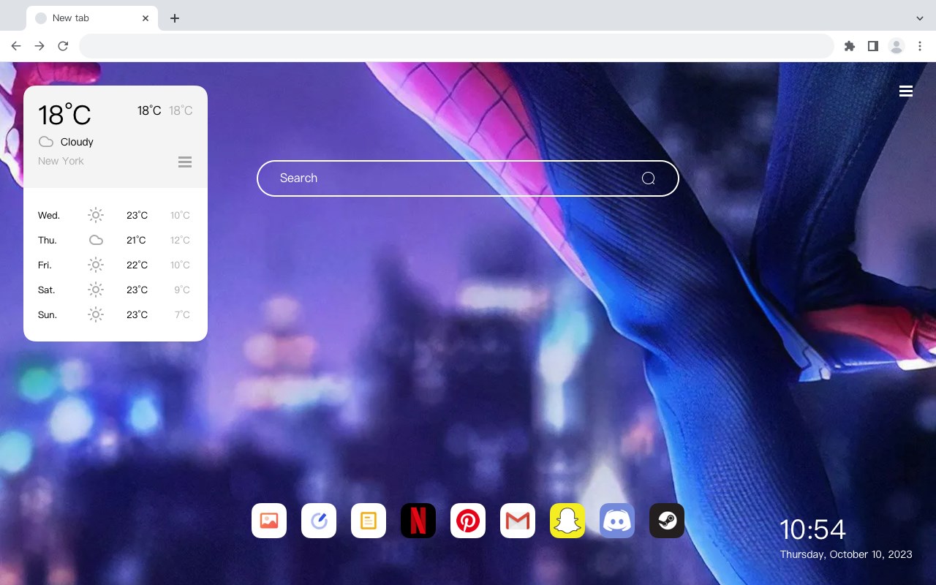936x585 pixels.
Task: Reload the page
Action: coord(63,46)
